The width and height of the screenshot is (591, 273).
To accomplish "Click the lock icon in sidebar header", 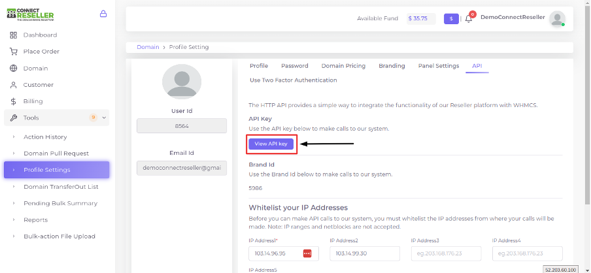I will tap(103, 14).
